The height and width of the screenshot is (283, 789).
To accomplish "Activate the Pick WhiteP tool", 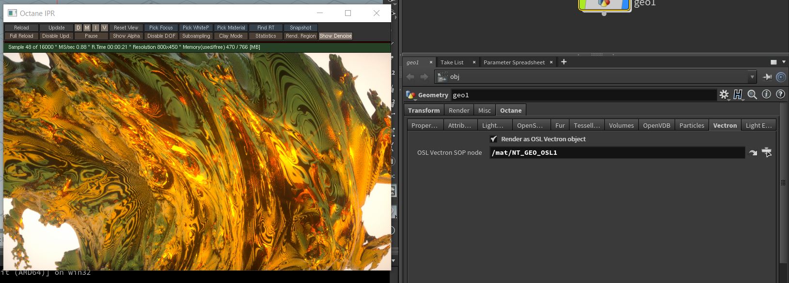I will point(196,28).
